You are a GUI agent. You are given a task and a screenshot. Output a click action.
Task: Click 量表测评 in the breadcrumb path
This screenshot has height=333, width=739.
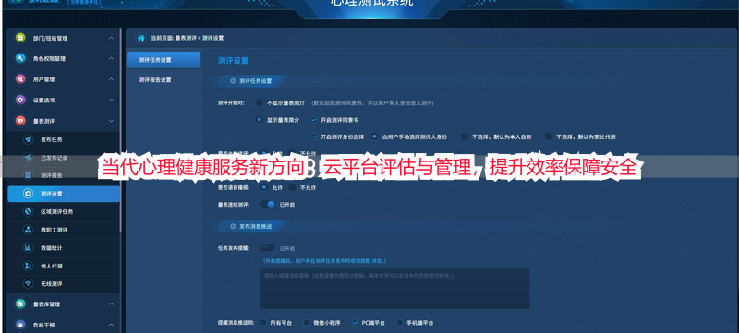186,38
